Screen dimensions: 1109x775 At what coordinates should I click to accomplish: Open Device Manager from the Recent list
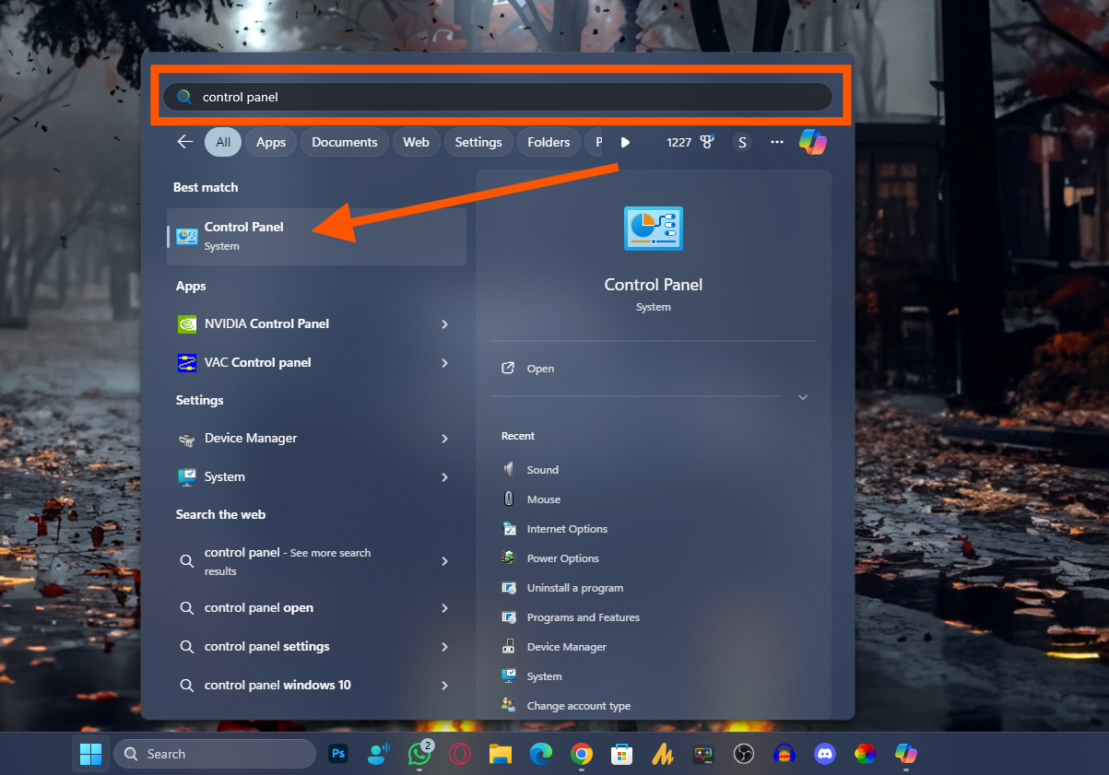(x=554, y=647)
